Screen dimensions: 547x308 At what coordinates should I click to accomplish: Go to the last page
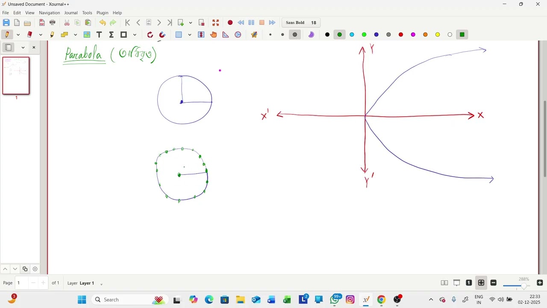170,23
